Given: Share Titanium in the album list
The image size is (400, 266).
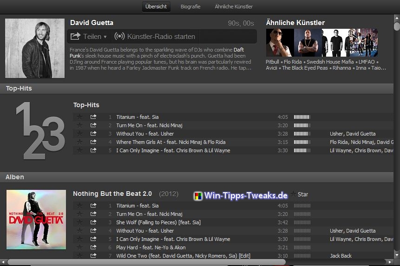Looking at the screenshot, I should [93, 205].
